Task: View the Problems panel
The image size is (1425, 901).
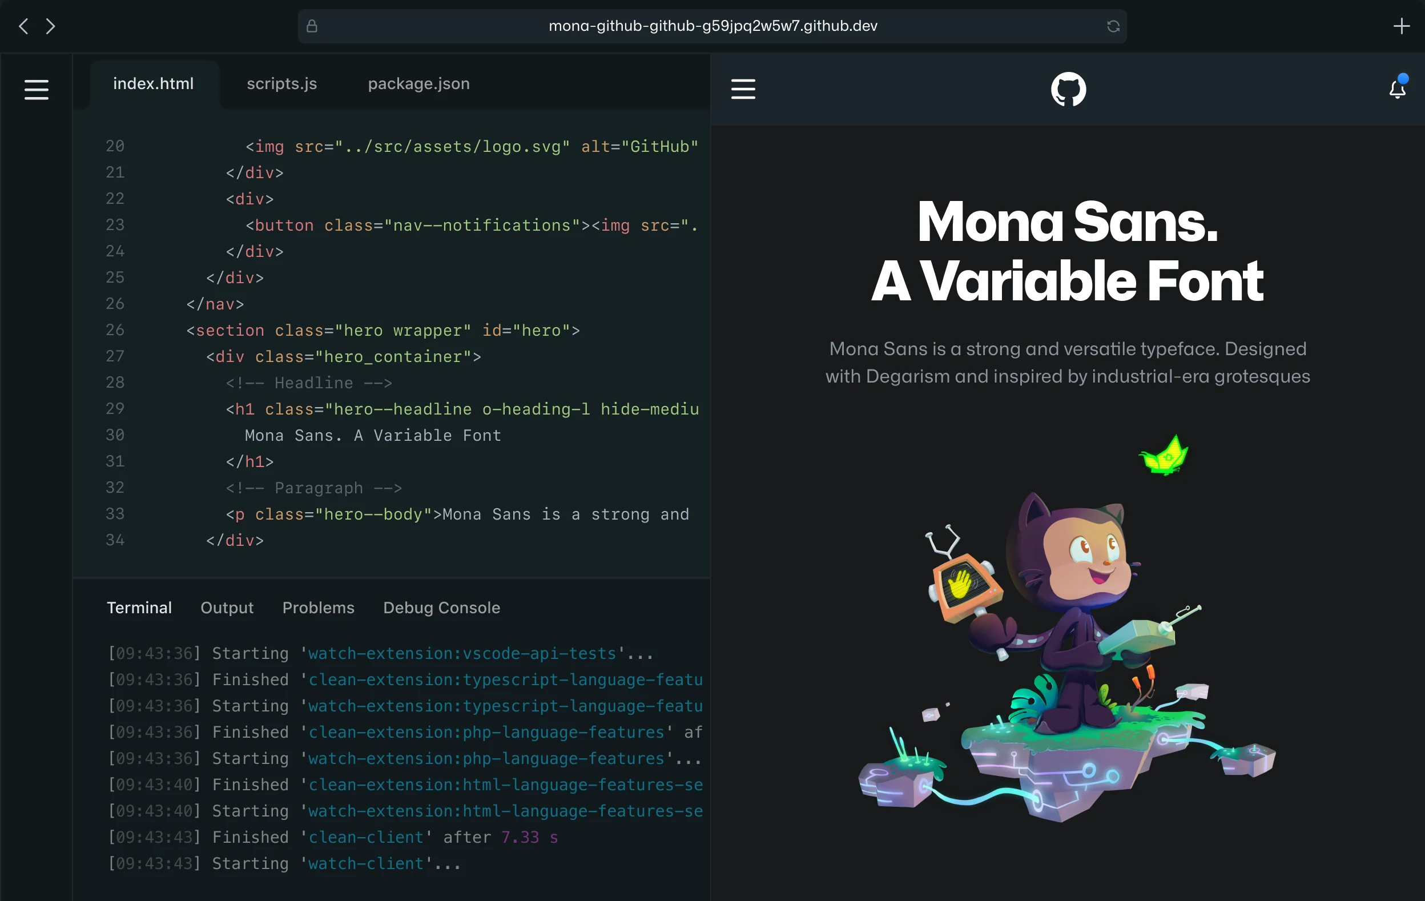Action: click(x=319, y=608)
